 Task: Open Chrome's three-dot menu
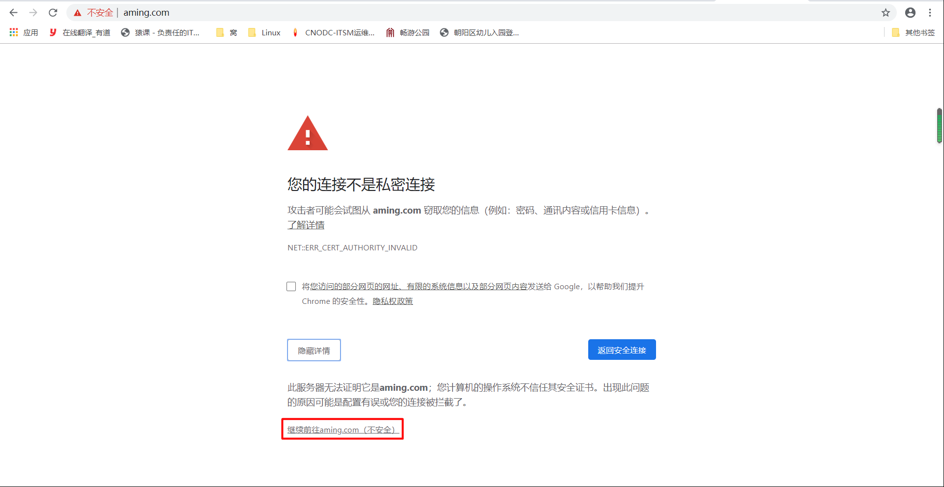click(931, 13)
